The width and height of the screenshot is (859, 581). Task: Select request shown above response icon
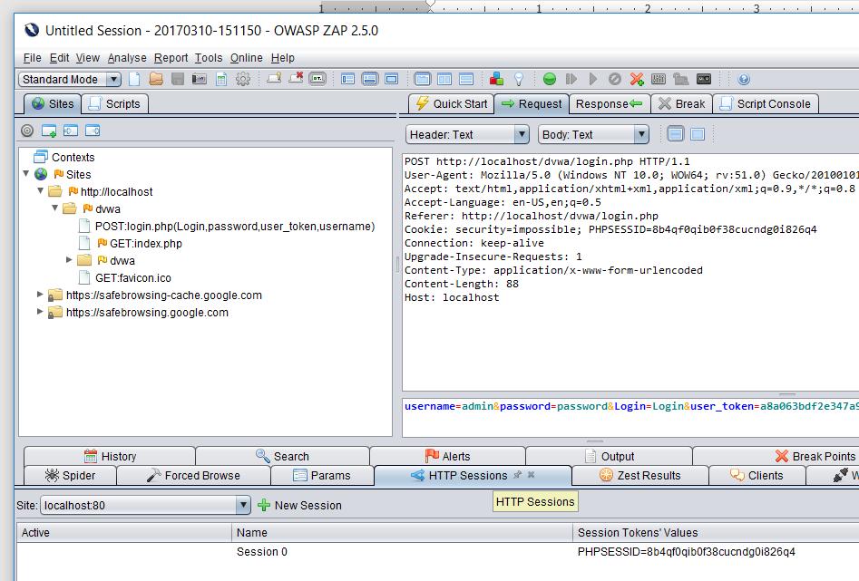coord(466,80)
